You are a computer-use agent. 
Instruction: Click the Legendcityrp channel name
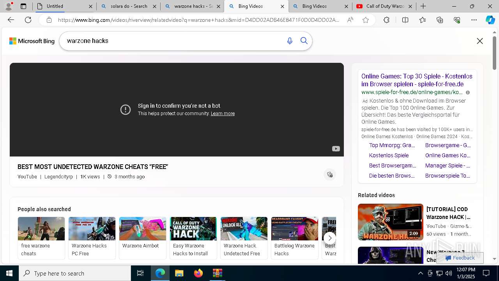(58, 177)
